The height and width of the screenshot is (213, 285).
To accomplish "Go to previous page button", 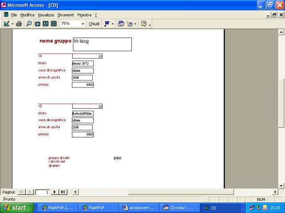I will click(x=29, y=192).
